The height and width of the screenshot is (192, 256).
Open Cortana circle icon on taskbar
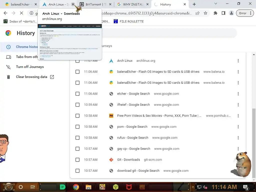pyautogui.click(x=20, y=187)
